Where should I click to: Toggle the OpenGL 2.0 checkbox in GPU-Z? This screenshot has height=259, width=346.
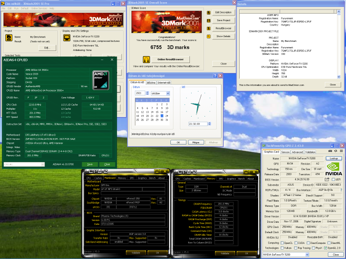[326, 248]
